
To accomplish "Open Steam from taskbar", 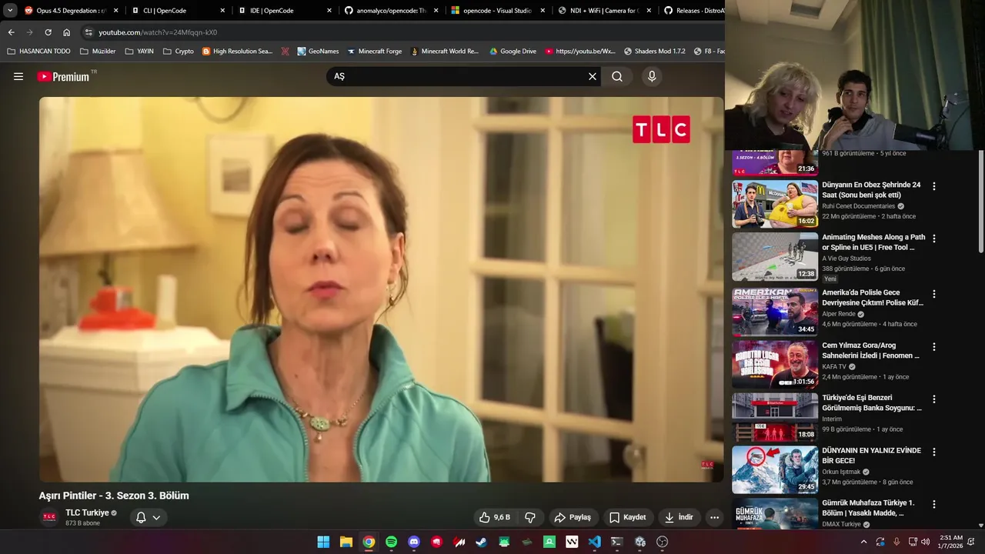I will click(x=481, y=542).
